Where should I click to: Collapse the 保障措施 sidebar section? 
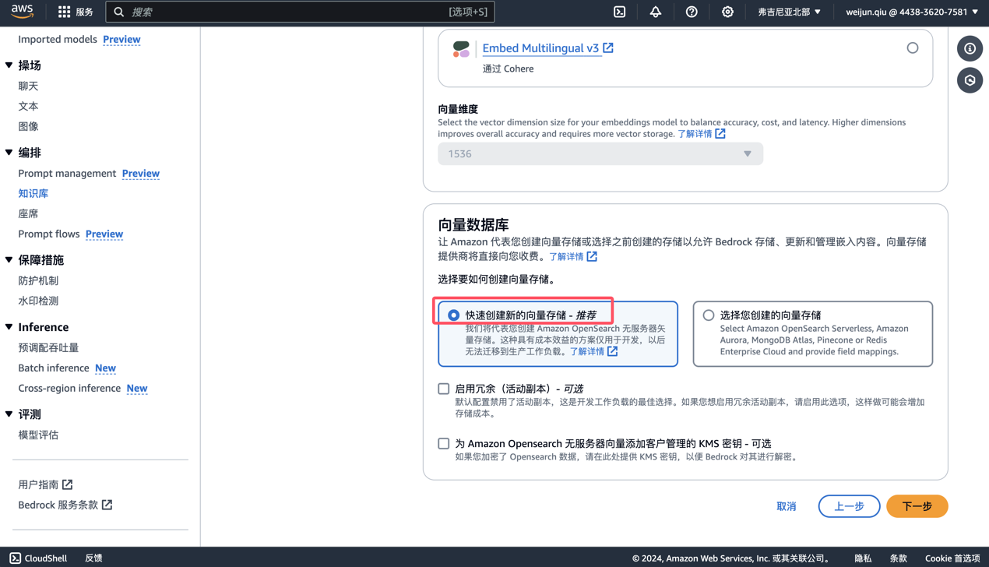(x=9, y=260)
